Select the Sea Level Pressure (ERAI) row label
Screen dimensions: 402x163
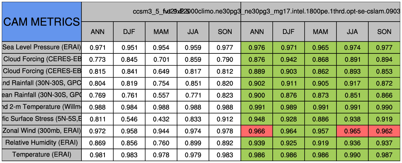41,47
